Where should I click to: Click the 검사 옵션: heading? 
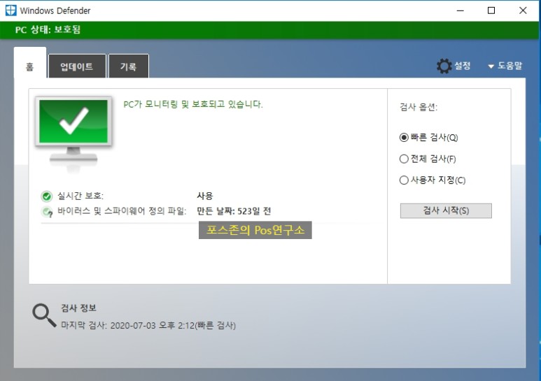point(419,107)
